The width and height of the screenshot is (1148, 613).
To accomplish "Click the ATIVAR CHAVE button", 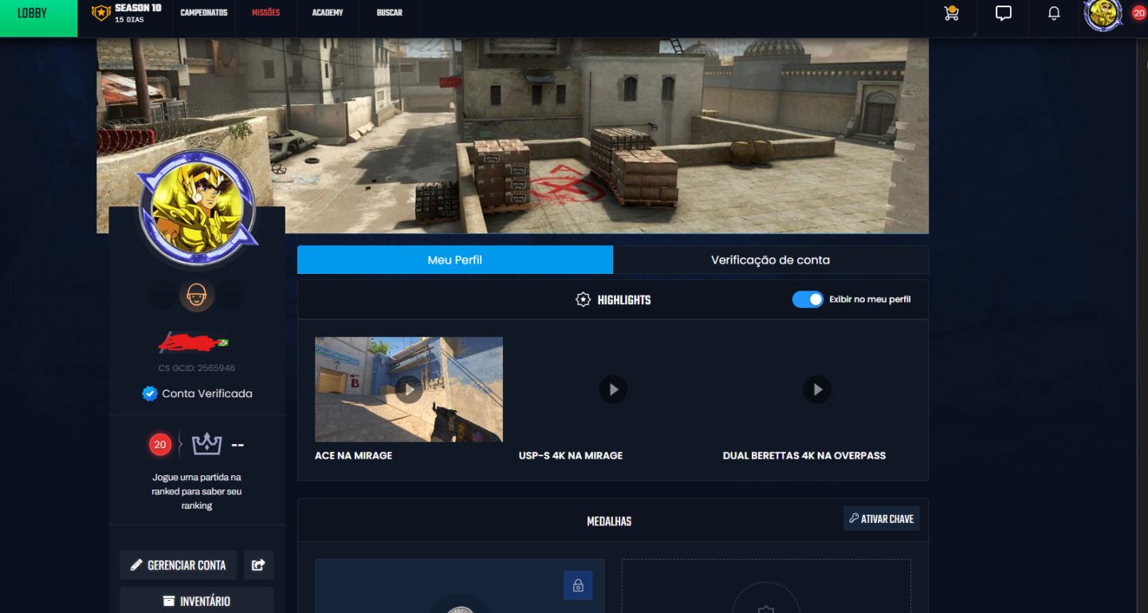I will point(882,518).
